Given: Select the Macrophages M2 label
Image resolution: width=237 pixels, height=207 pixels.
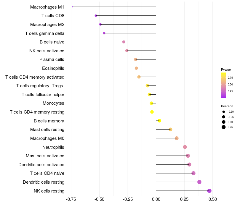Looking at the screenshot, I should coord(47,25).
